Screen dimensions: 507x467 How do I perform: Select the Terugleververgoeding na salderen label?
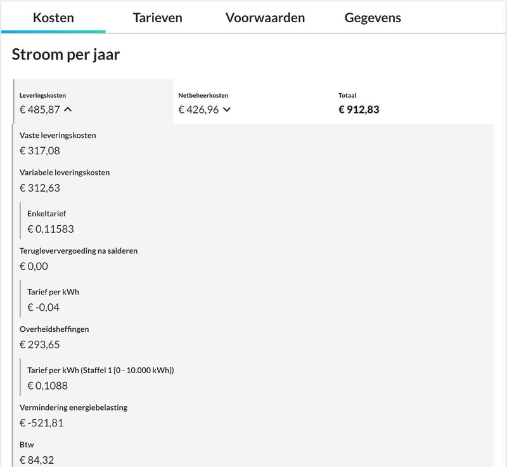point(79,251)
